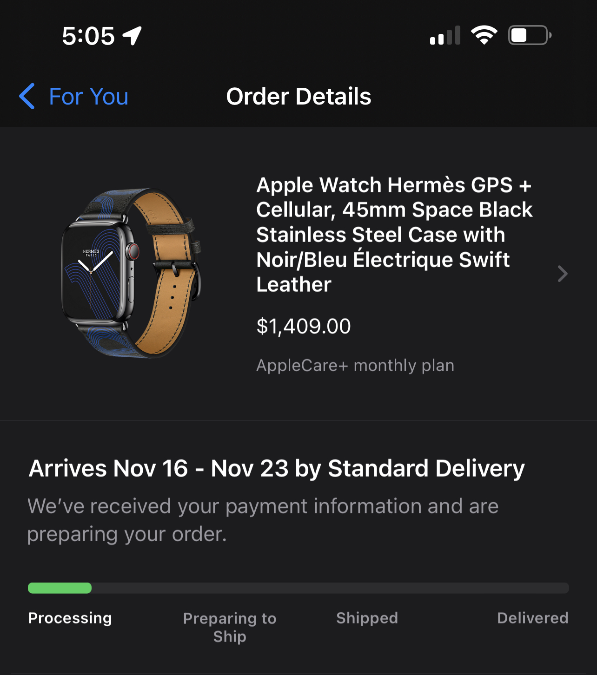The width and height of the screenshot is (597, 675).
Task: Open product details via right chevron
Action: pos(562,274)
